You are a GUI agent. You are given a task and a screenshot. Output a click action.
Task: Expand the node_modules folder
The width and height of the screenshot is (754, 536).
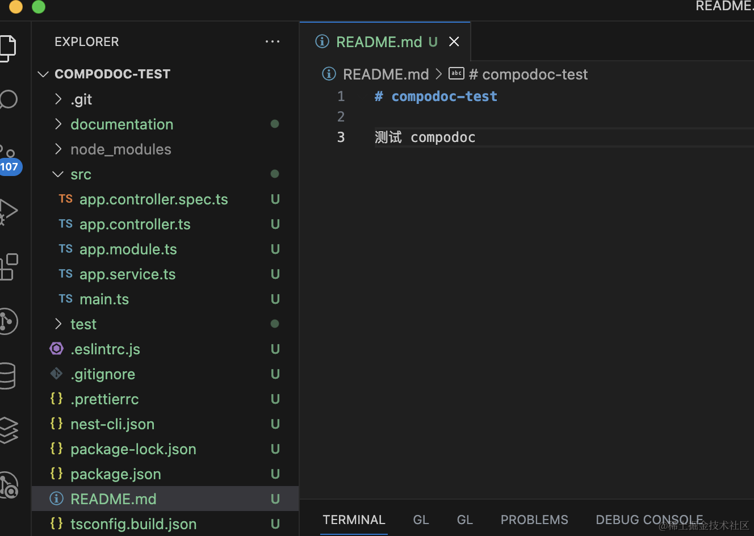(120, 149)
